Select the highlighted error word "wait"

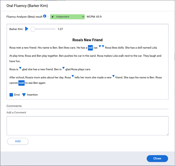point(22,83)
